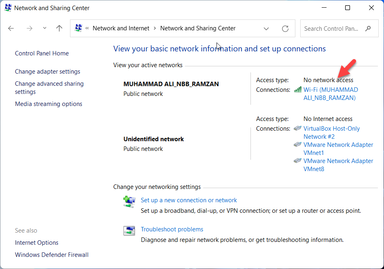
Task: Click the Troubleshoot problems icon
Action: [x=129, y=231]
